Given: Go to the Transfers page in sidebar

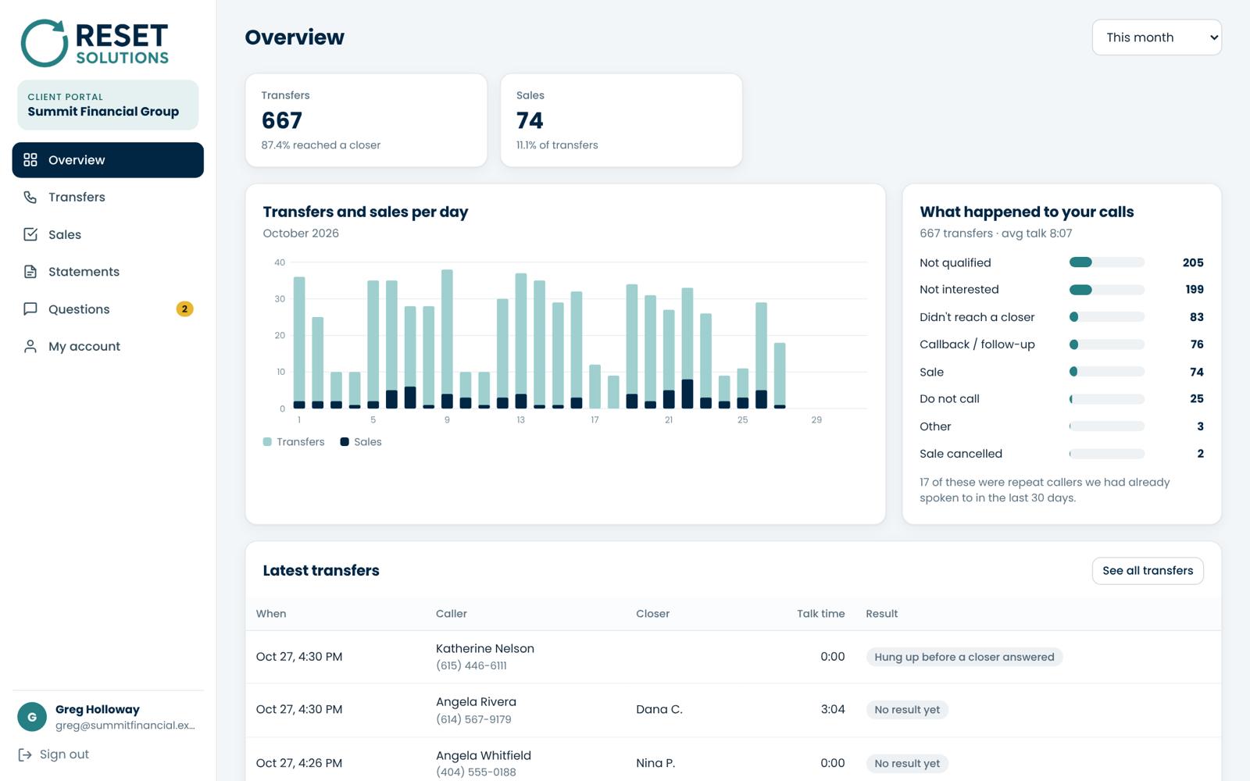Looking at the screenshot, I should click(108, 197).
